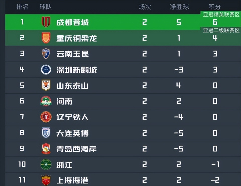This screenshot has width=241, height=186.
Task: Click the 上海海港 club logo
Action: click(x=46, y=180)
